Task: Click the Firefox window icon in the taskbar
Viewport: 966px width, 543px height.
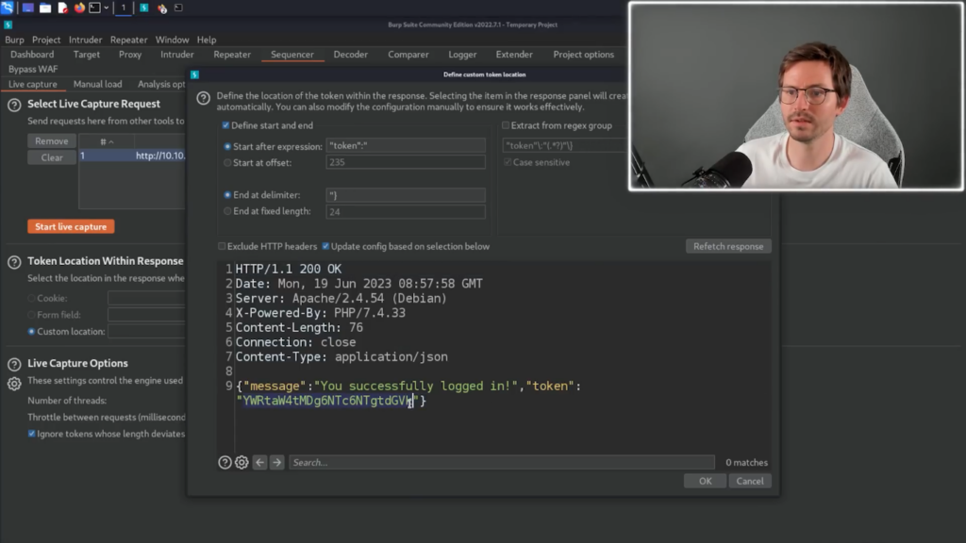Action: pyautogui.click(x=162, y=8)
